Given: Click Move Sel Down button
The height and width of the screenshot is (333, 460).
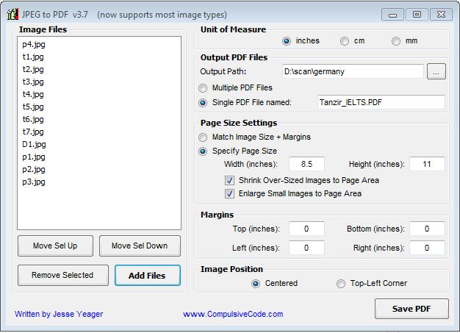Looking at the screenshot, I should 140,246.
